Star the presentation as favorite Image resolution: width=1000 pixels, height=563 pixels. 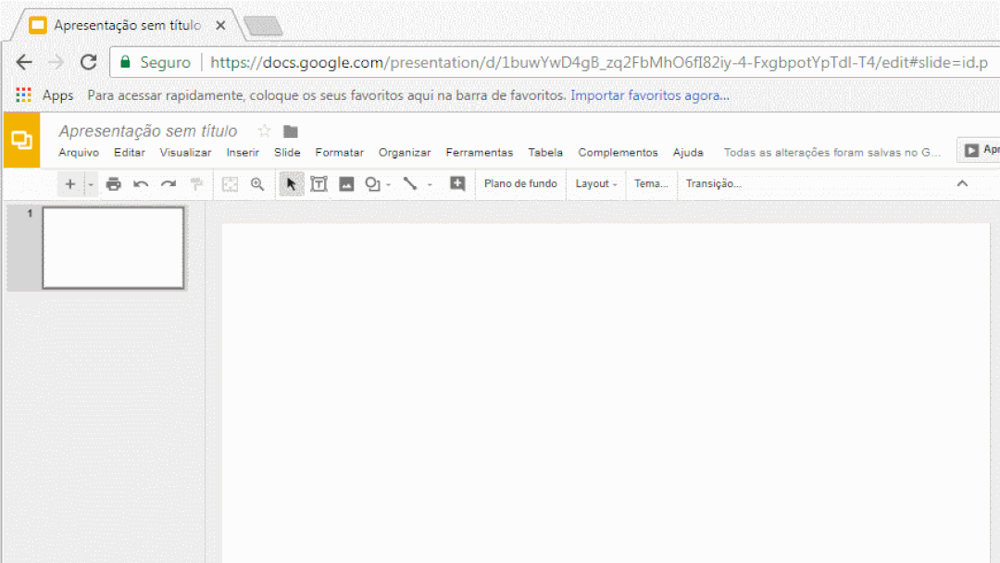pyautogui.click(x=264, y=131)
